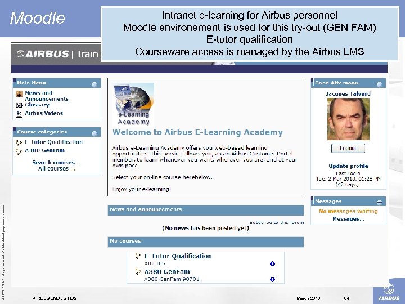Click the course icon beside E-Tutor Qualification in My courses
This screenshot has width=405, height=304.
click(138, 256)
